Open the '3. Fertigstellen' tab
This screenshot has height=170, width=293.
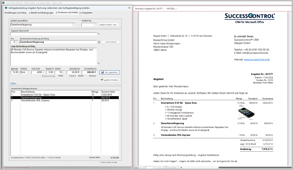point(86,13)
